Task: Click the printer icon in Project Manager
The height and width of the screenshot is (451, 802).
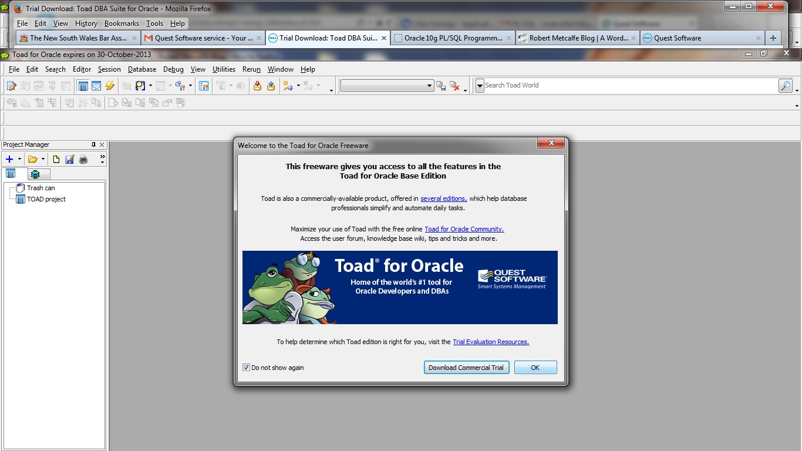Action: pyautogui.click(x=83, y=159)
